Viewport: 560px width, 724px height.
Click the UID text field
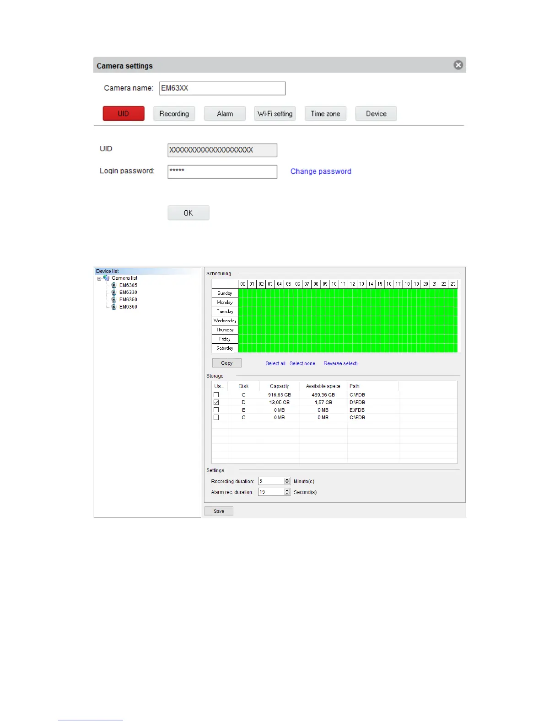[x=222, y=150]
